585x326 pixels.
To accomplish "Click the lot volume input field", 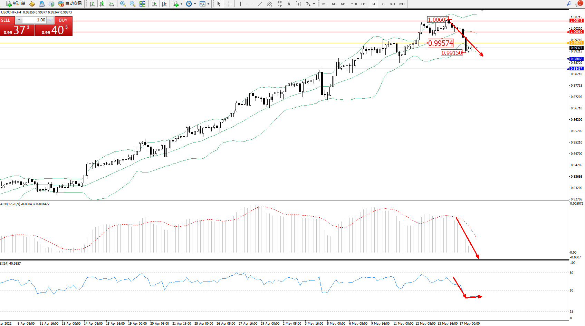I will [35, 20].
